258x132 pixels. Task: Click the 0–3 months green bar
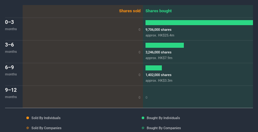199,23
